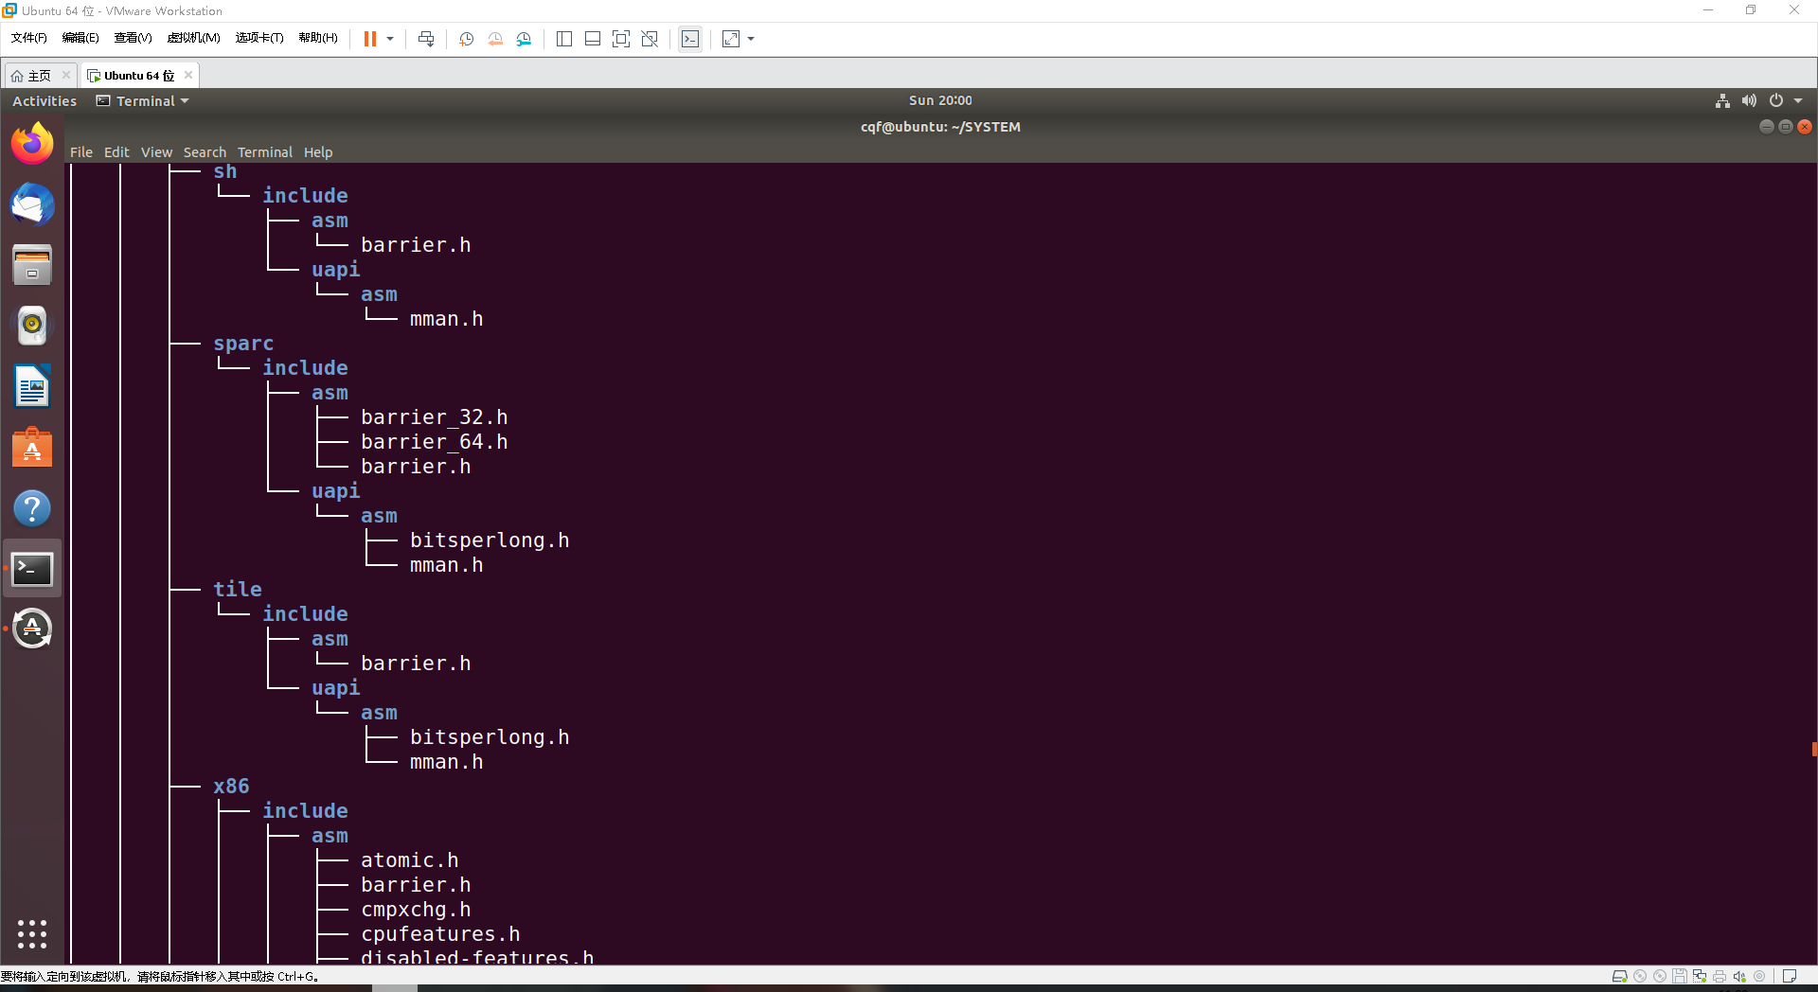Screen dimensions: 1818x992
Task: Click the Ubuntu volume indicator control
Action: [1749, 100]
